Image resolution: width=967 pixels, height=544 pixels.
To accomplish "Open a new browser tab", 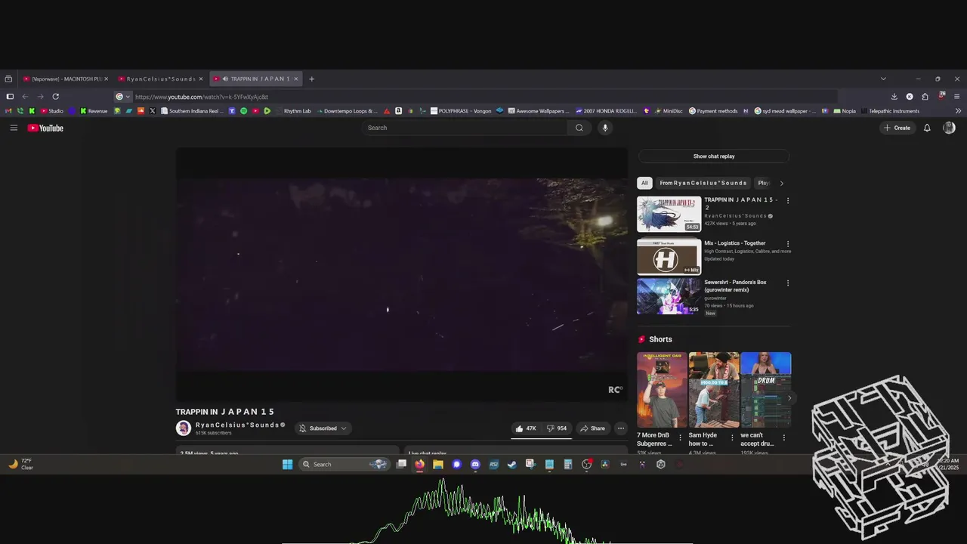I will point(311,79).
